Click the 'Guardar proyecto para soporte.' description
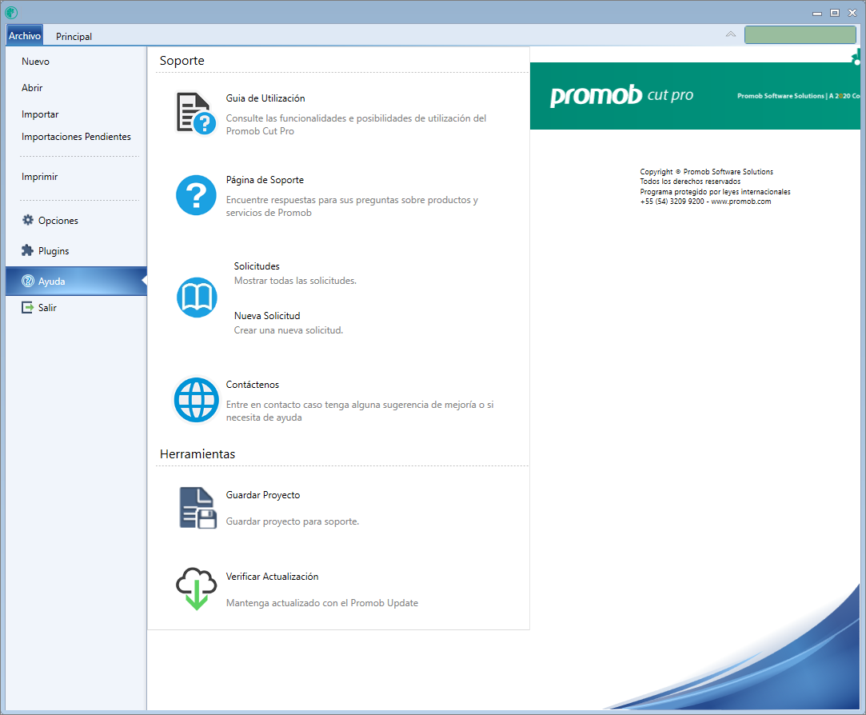This screenshot has height=715, width=866. coord(293,521)
